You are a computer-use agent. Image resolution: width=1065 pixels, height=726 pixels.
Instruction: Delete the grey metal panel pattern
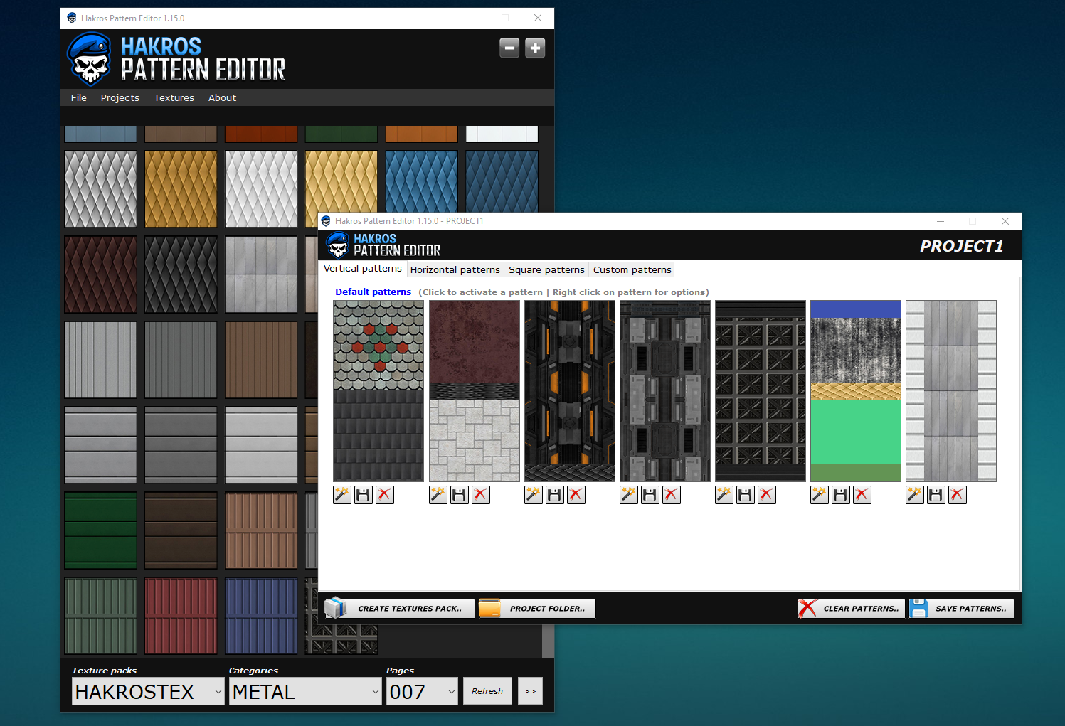(958, 495)
